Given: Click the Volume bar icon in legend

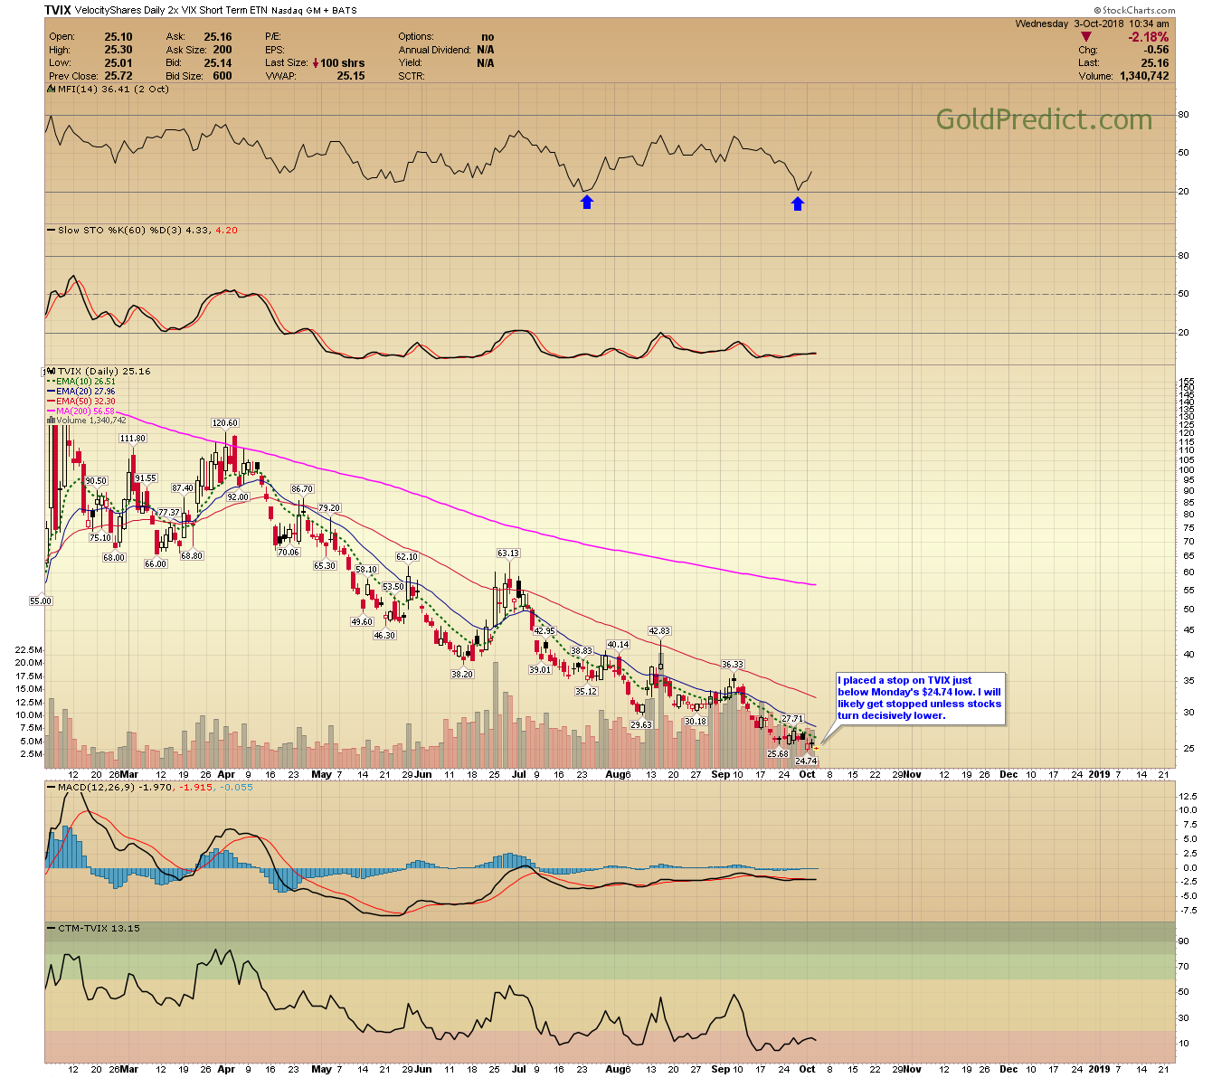Looking at the screenshot, I should [52, 421].
